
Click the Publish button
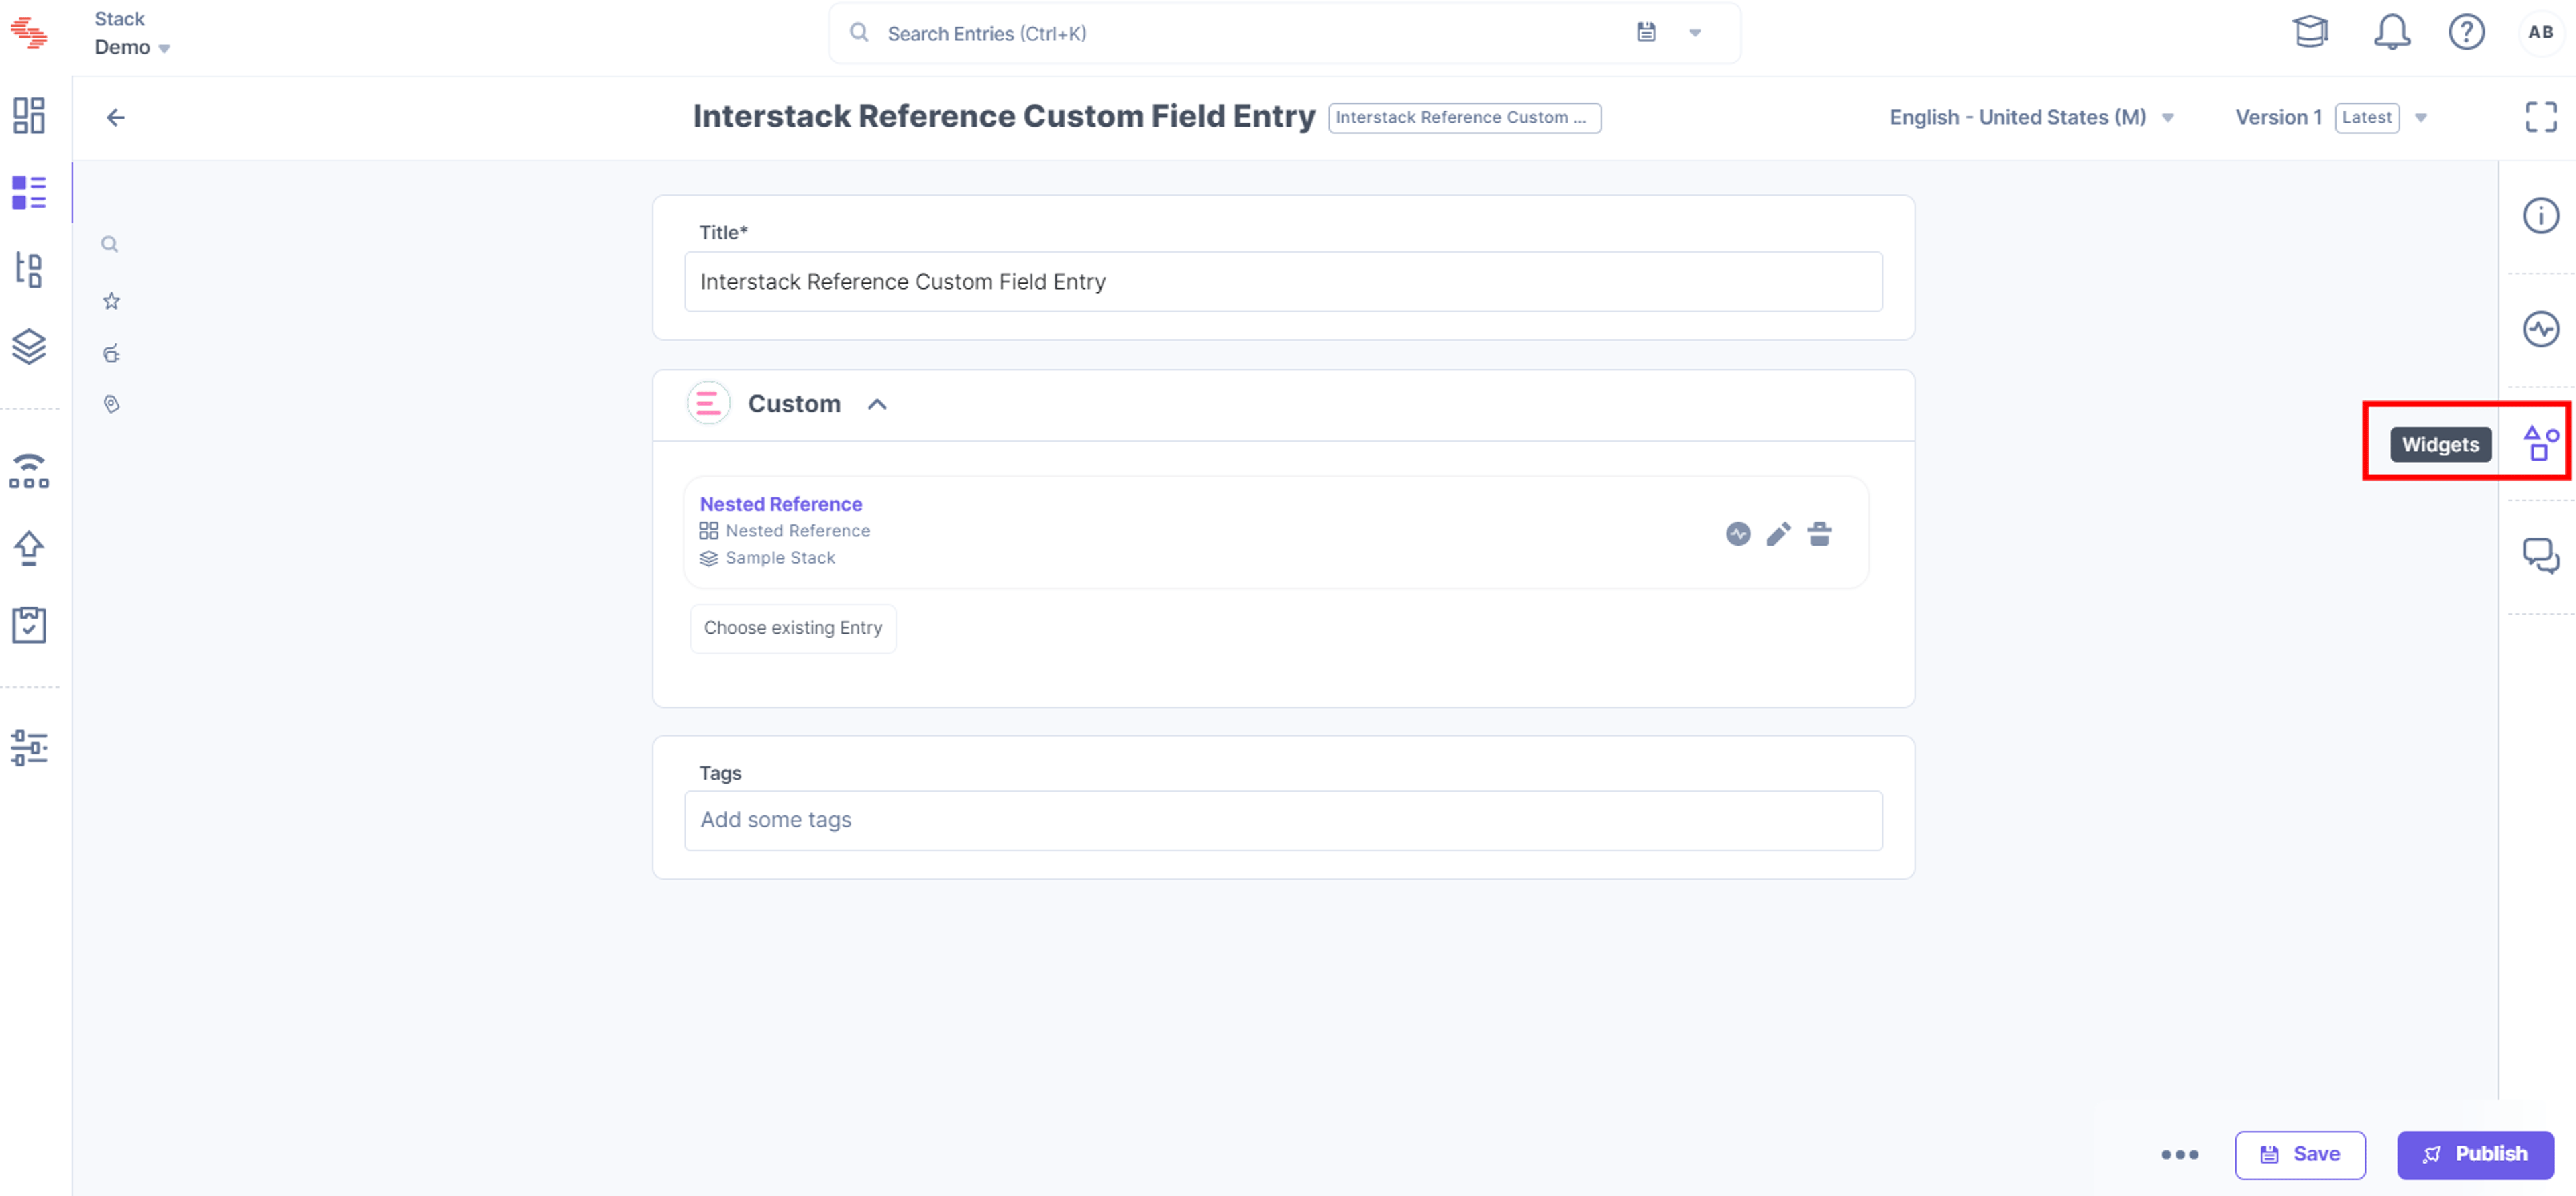point(2474,1154)
